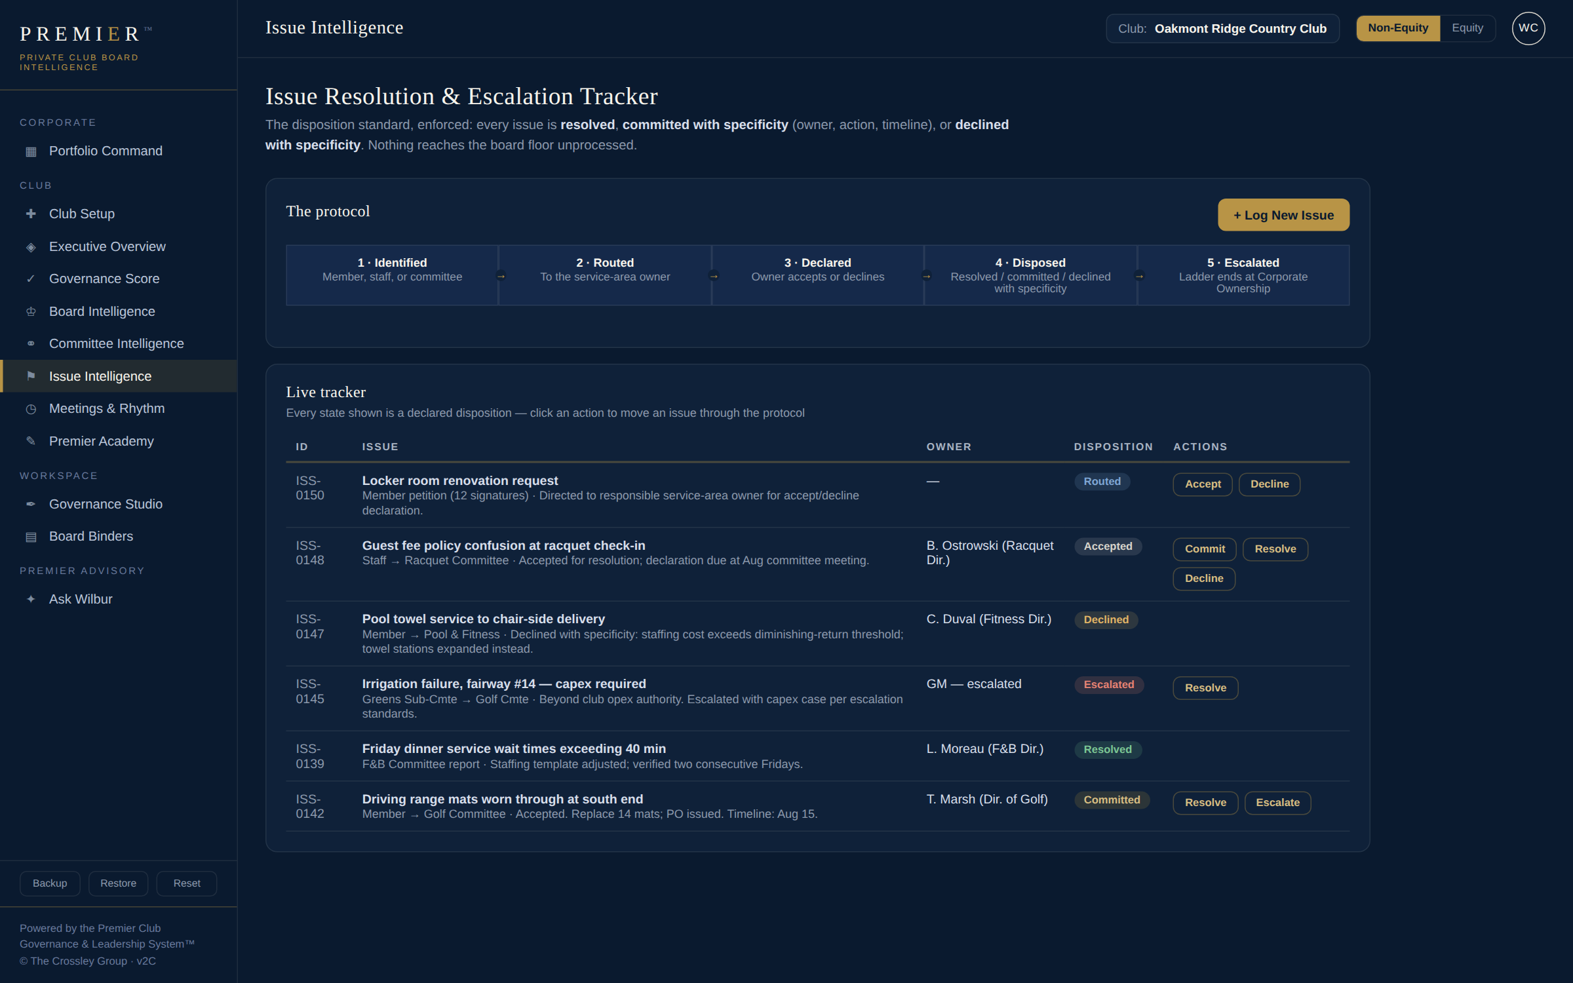The height and width of the screenshot is (983, 1573).
Task: Click the Declined disposition badge
Action: click(1106, 620)
